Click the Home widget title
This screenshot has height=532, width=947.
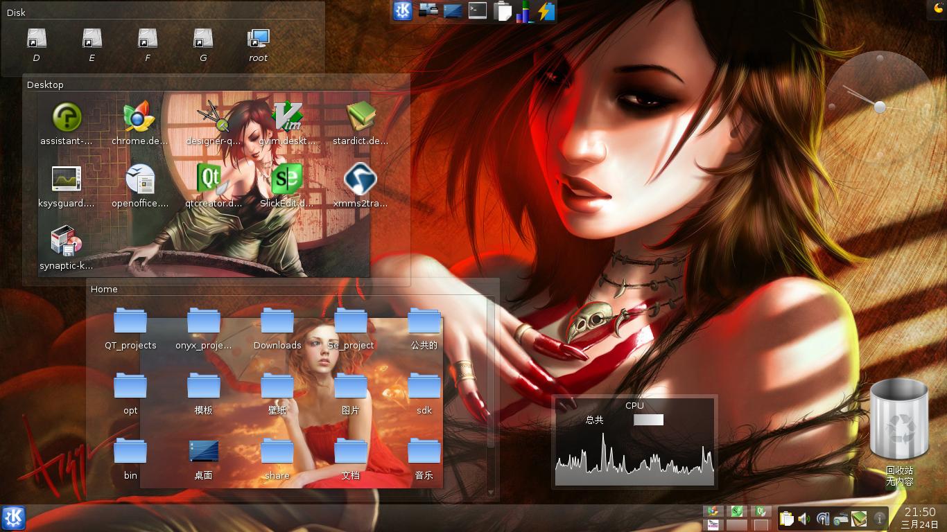click(x=104, y=289)
